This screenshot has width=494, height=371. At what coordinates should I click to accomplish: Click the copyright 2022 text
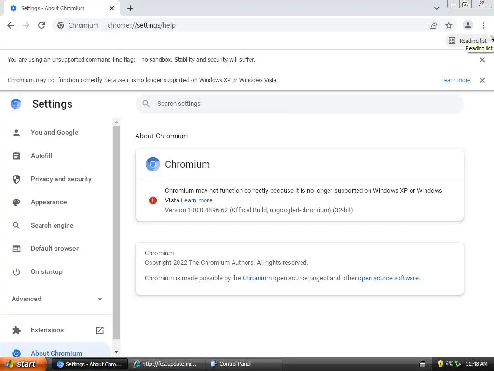227,262
